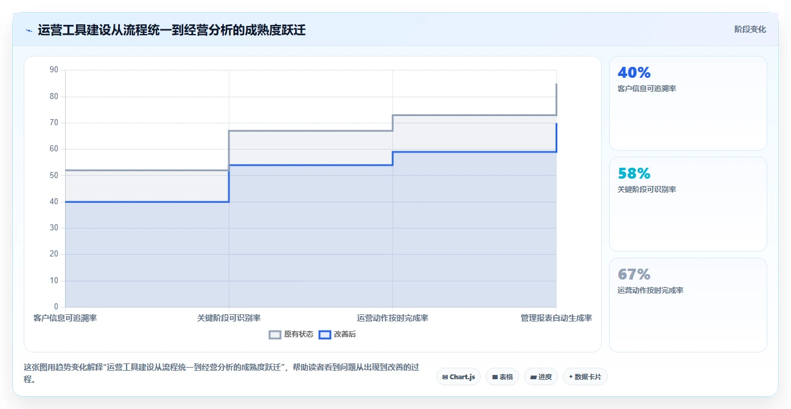This screenshot has height=409, width=791.
Task: Select the 进度 tag chip
Action: pos(540,377)
